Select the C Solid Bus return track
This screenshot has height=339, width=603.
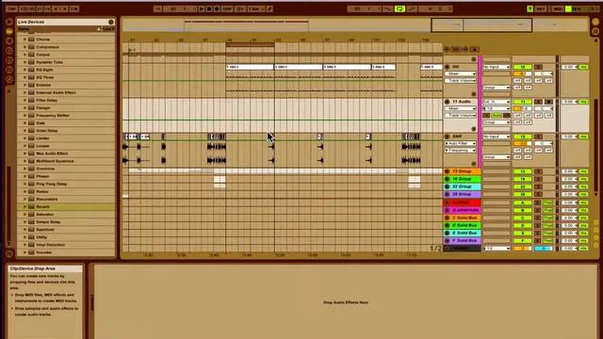pos(464,218)
